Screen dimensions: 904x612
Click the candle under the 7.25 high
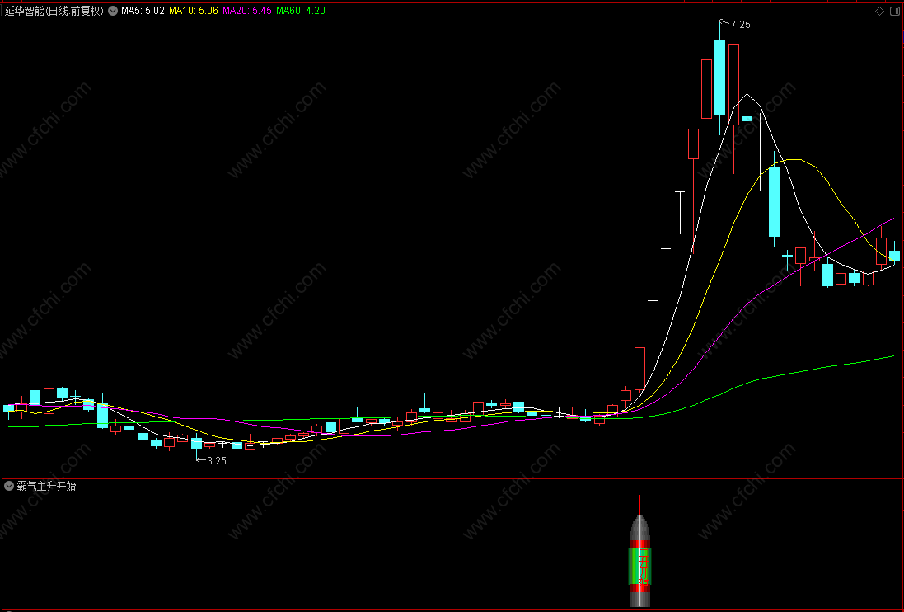click(719, 78)
